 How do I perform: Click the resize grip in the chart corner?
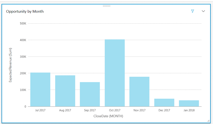click(208, 121)
